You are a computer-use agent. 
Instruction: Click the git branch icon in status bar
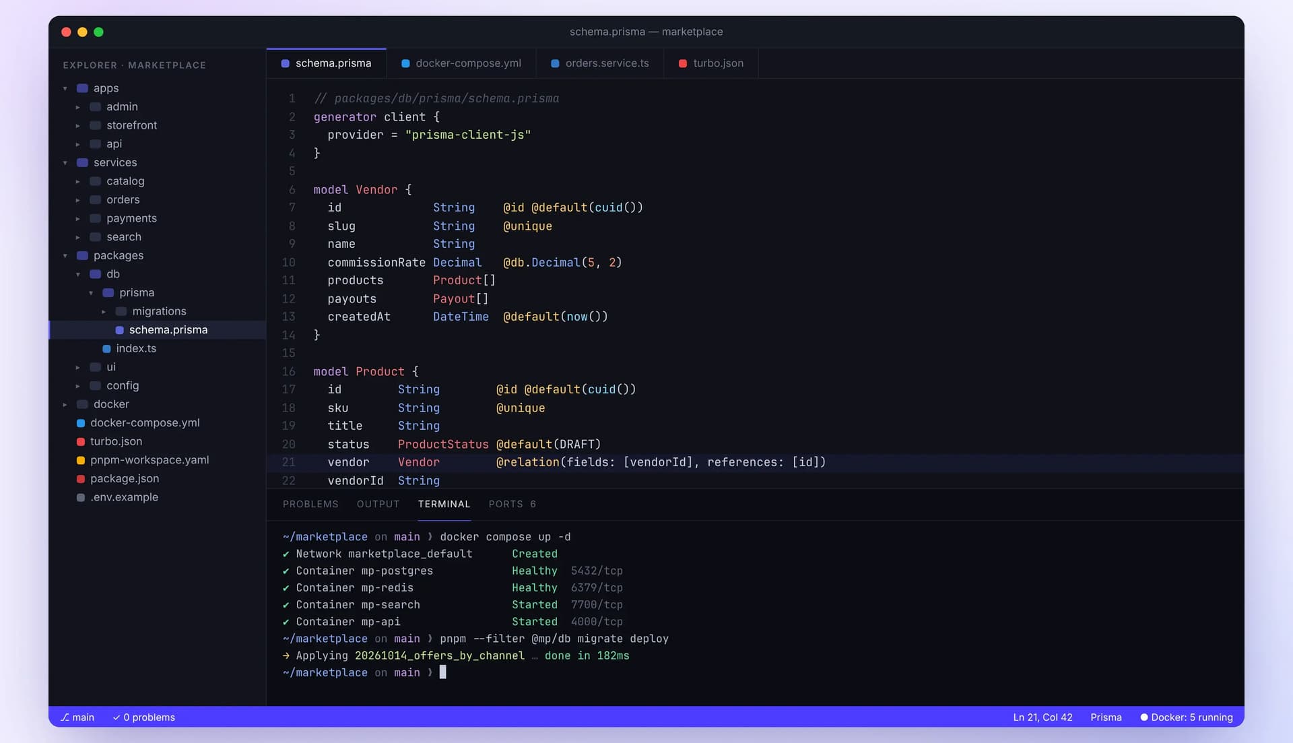(65, 717)
